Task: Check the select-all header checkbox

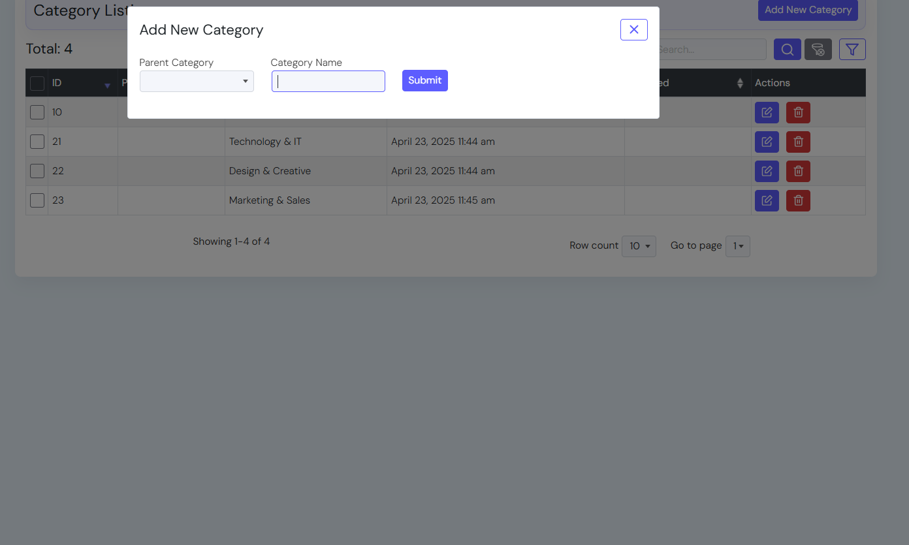Action: (37, 84)
